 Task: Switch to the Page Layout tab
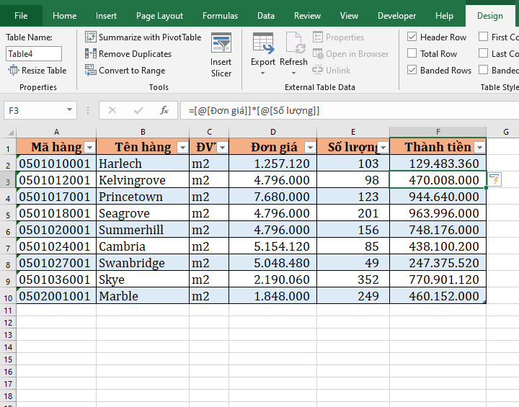[159, 16]
